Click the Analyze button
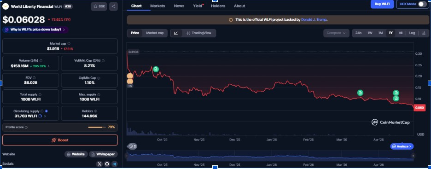Viewport: 431px width, 169px height. point(402,146)
